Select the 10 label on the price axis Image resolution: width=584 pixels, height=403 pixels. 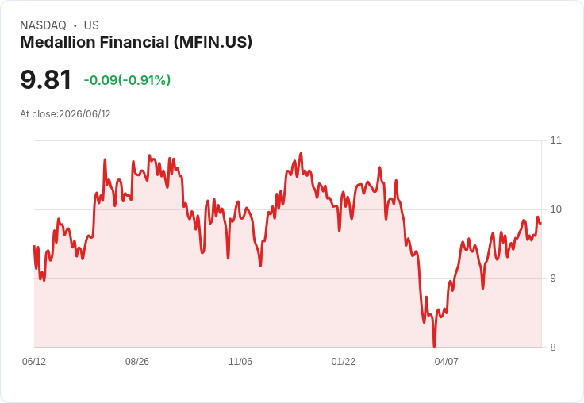(x=555, y=209)
